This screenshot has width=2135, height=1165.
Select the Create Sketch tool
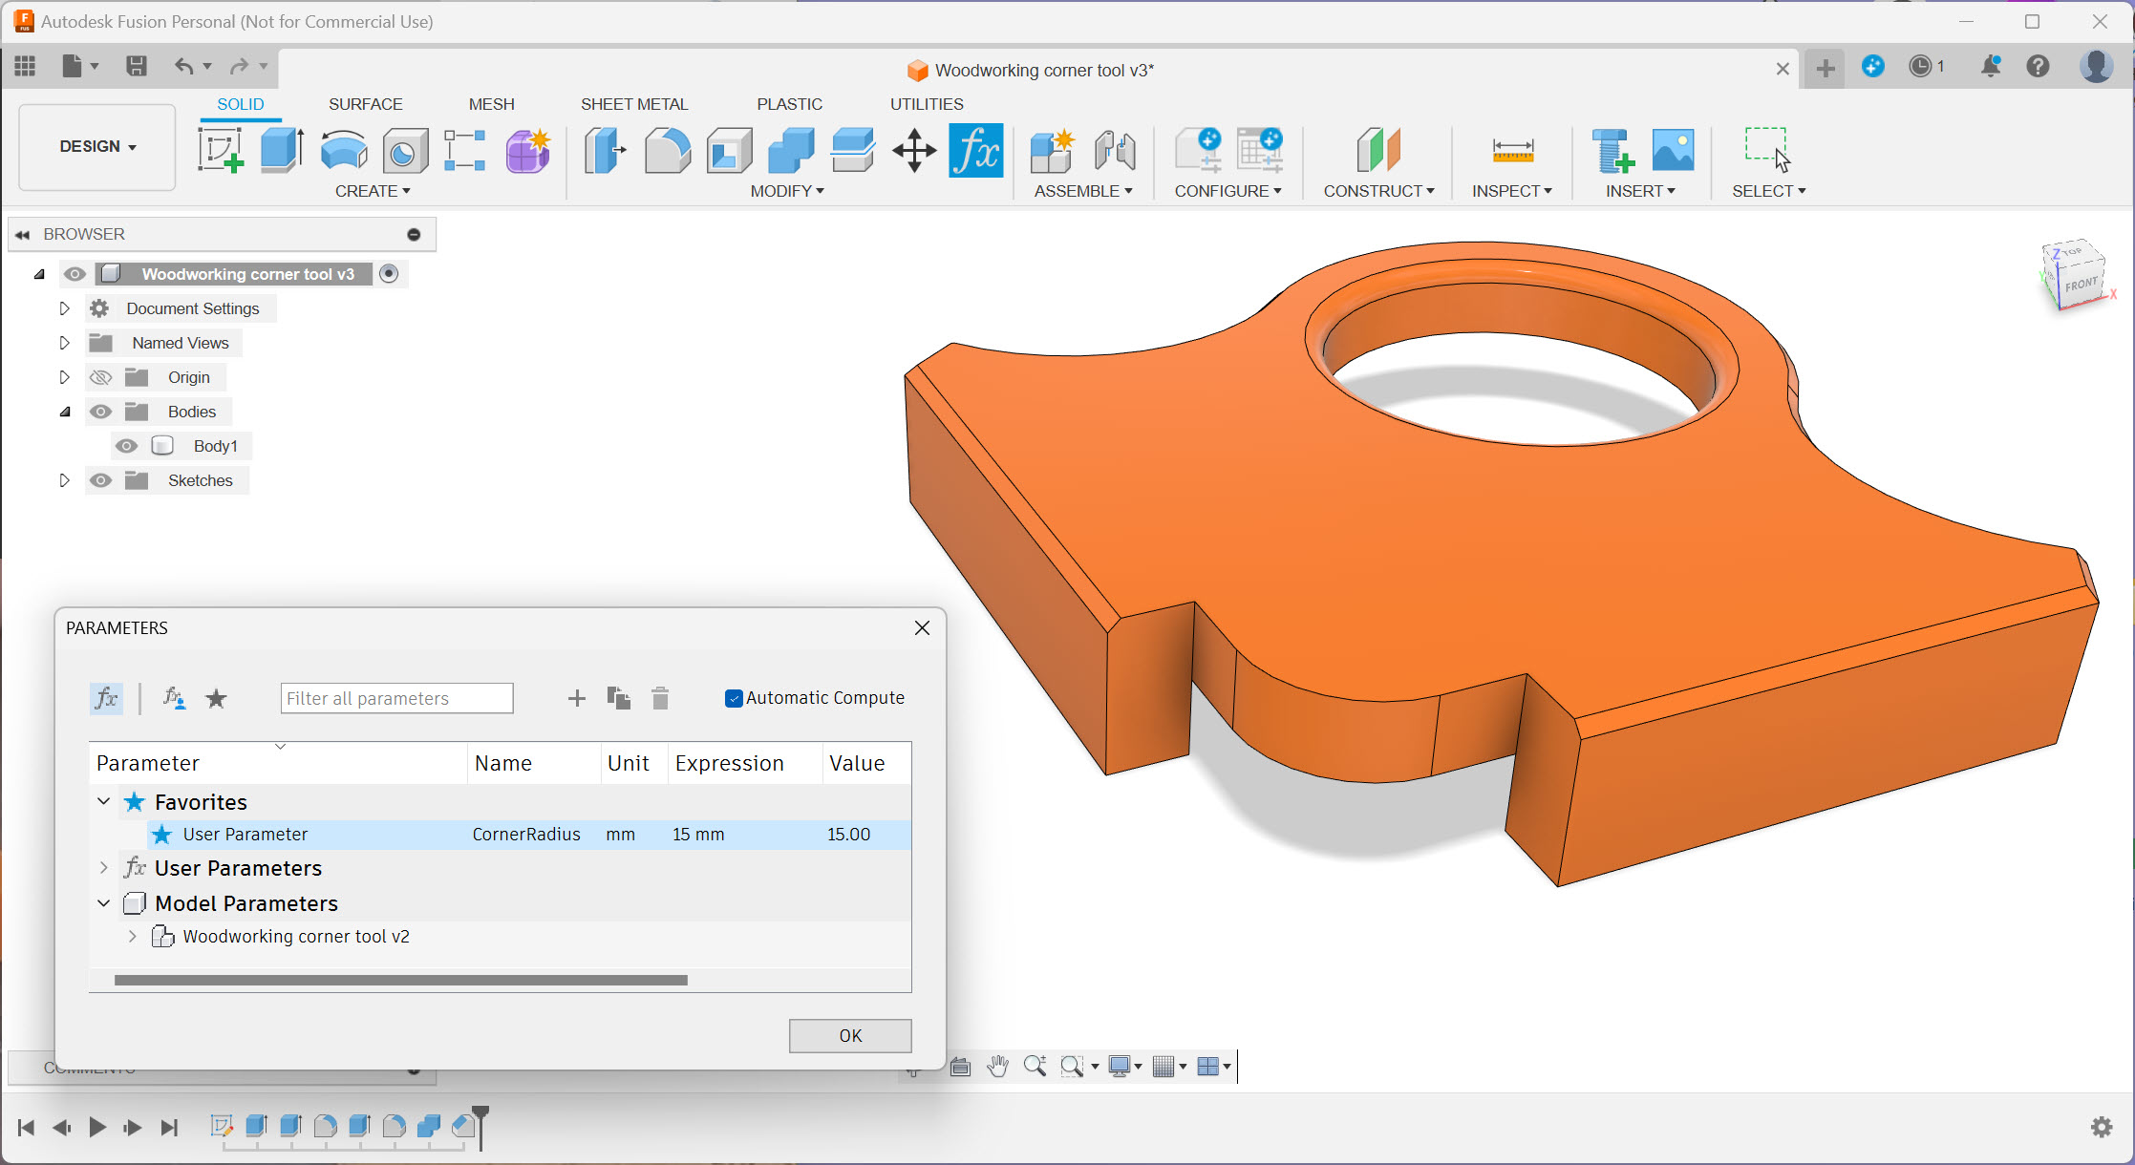click(x=221, y=150)
